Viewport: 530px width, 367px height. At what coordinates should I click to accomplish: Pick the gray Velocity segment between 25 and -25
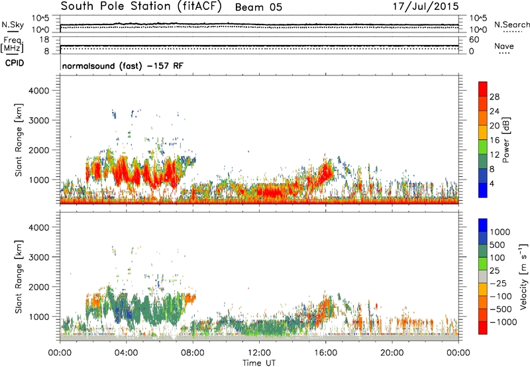point(483,276)
